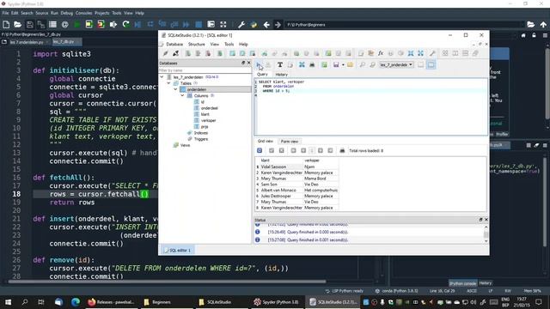Switch to the History tab
Viewport: 550px width, 309px height.
pos(281,75)
